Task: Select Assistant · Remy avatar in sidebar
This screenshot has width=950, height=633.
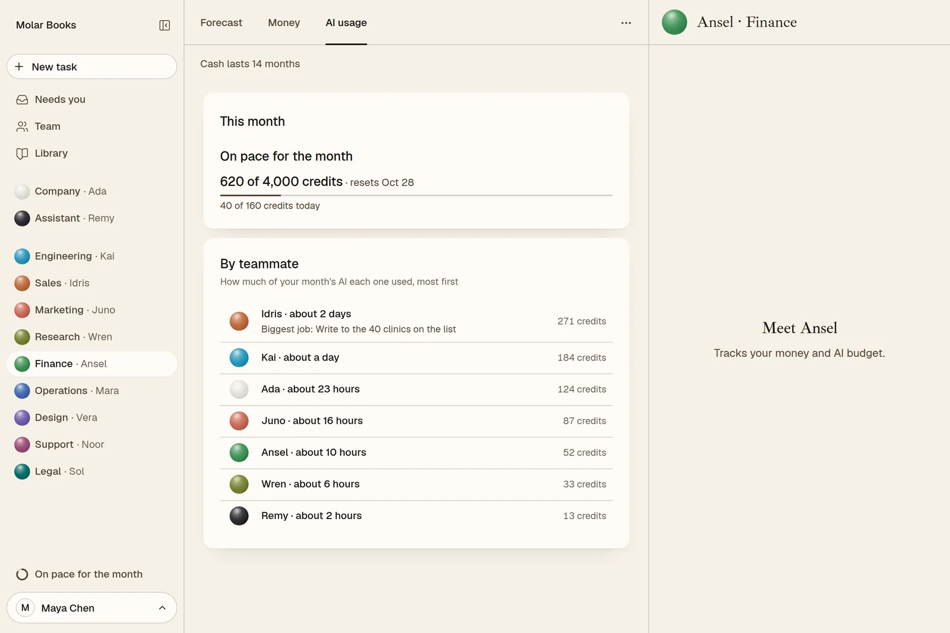Action: coord(22,218)
